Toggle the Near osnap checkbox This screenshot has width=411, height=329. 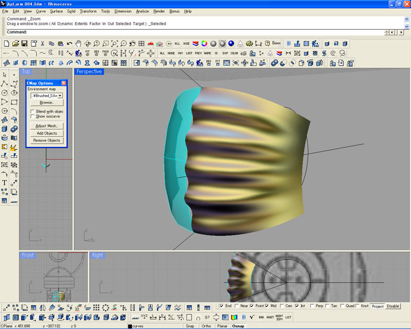pos(237,306)
